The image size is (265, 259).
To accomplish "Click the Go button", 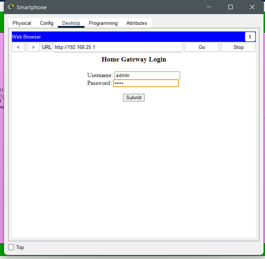I will tap(202, 47).
